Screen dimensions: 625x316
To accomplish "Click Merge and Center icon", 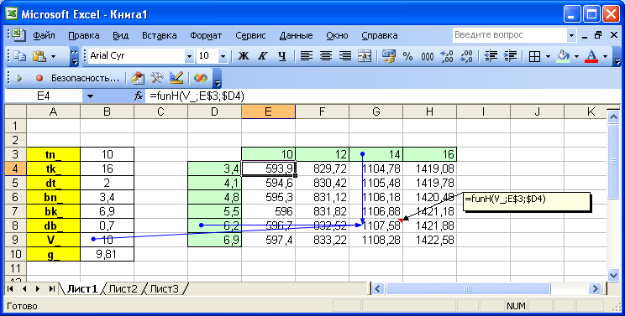I will pos(365,56).
